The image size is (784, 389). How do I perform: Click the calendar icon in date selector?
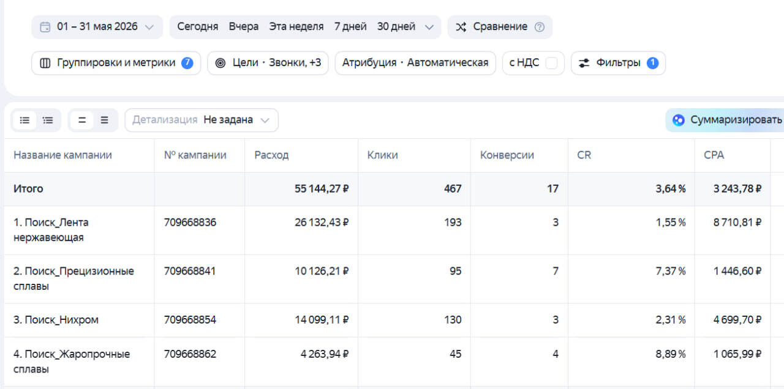45,27
